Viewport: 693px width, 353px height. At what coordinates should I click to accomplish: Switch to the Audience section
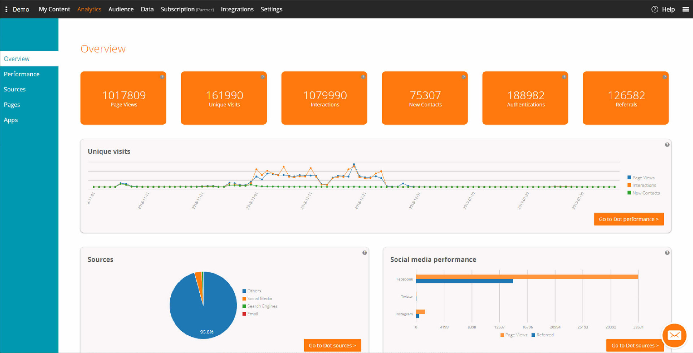tap(121, 9)
